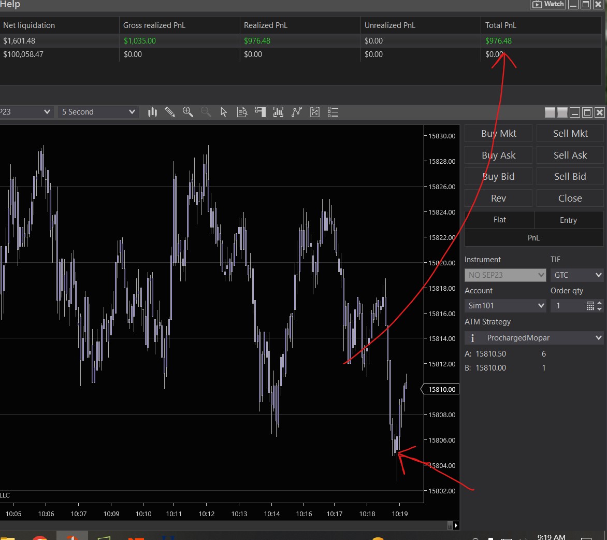The width and height of the screenshot is (607, 540).
Task: Expand the 5 Second interval dropdown
Action: pos(98,112)
